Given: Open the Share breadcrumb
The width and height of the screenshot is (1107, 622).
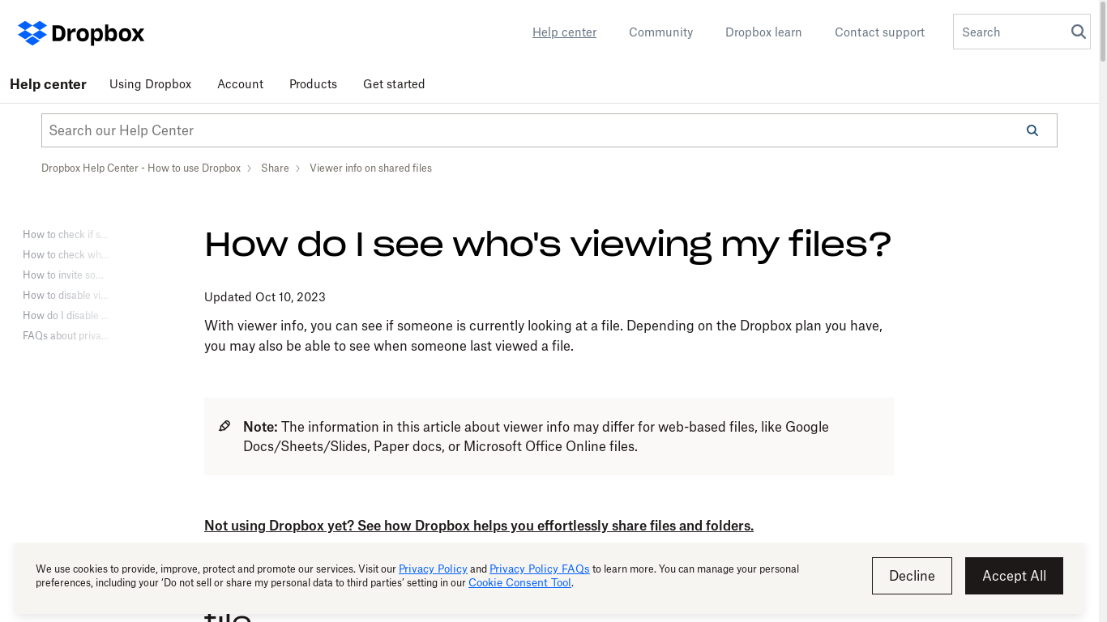Looking at the screenshot, I should click(275, 168).
